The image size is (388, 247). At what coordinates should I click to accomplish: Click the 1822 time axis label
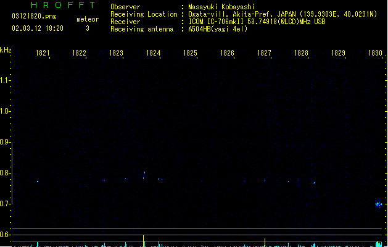pos(79,53)
